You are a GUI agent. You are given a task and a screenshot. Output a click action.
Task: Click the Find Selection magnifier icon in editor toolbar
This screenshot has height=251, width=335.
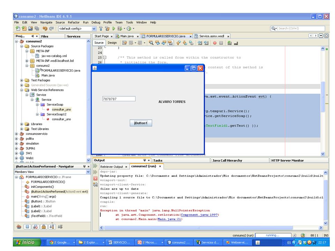click(x=151, y=43)
